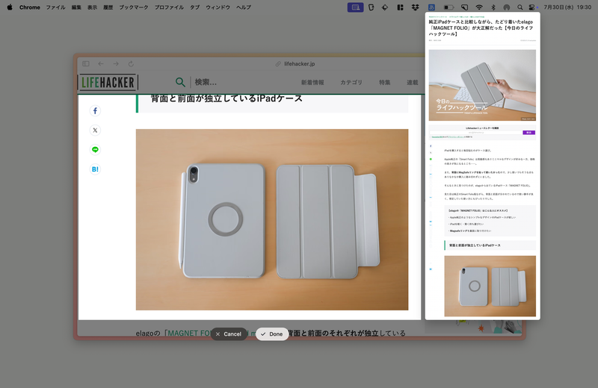This screenshot has width=598, height=388.
Task: Click the Hatena Bookmark B! icon
Action: click(95, 169)
